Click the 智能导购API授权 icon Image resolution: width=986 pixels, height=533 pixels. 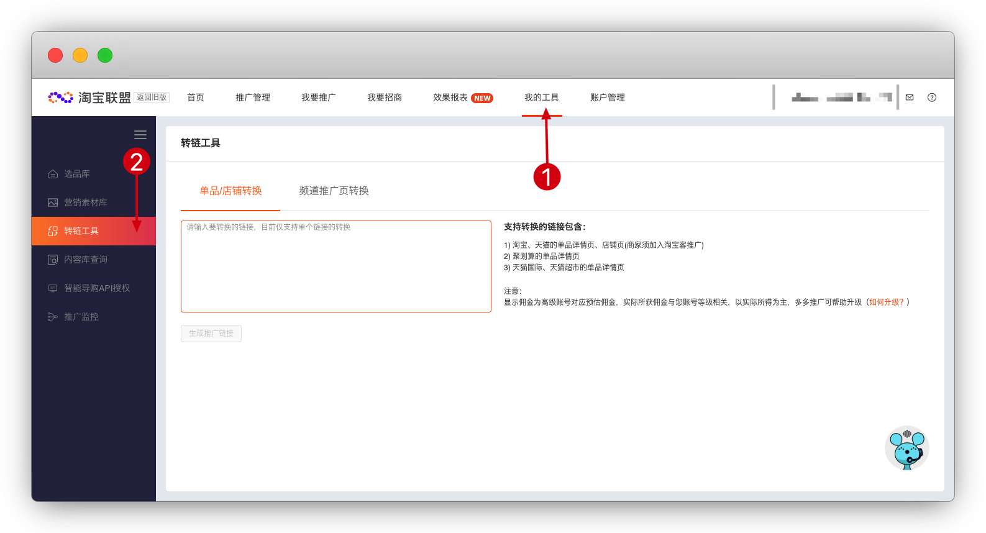(53, 288)
